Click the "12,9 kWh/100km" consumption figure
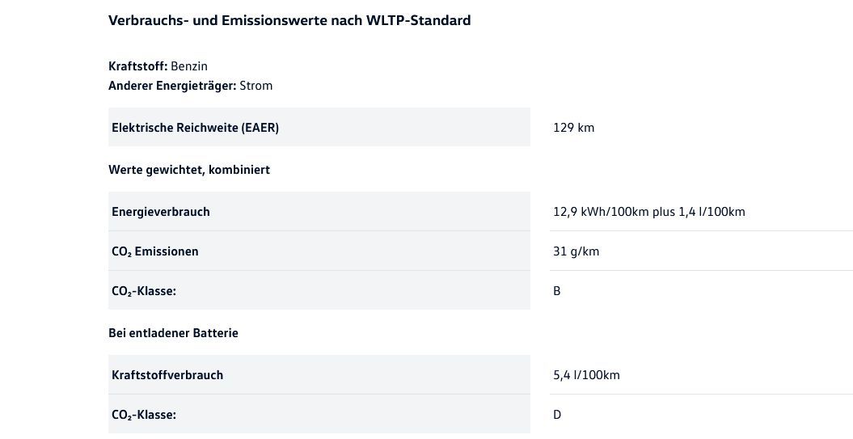The width and height of the screenshot is (853, 439). pos(602,212)
